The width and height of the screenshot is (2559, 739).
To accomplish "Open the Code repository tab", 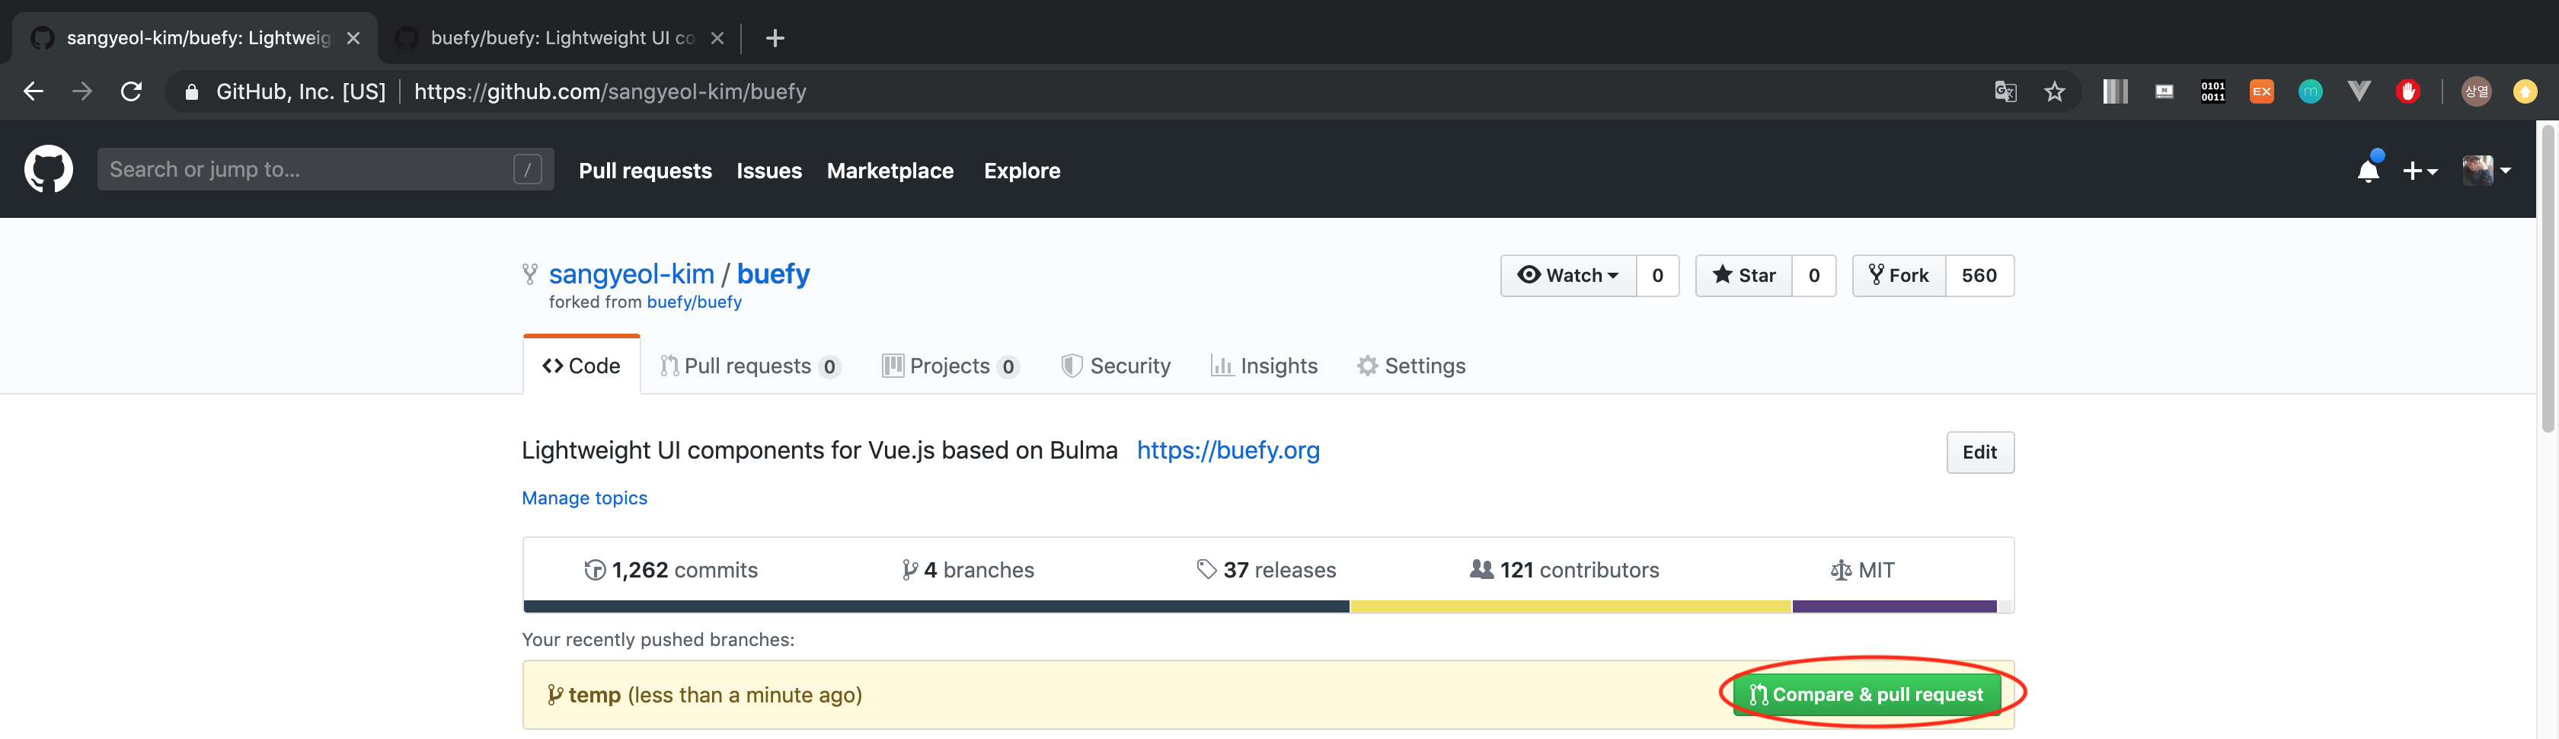I will (x=581, y=366).
